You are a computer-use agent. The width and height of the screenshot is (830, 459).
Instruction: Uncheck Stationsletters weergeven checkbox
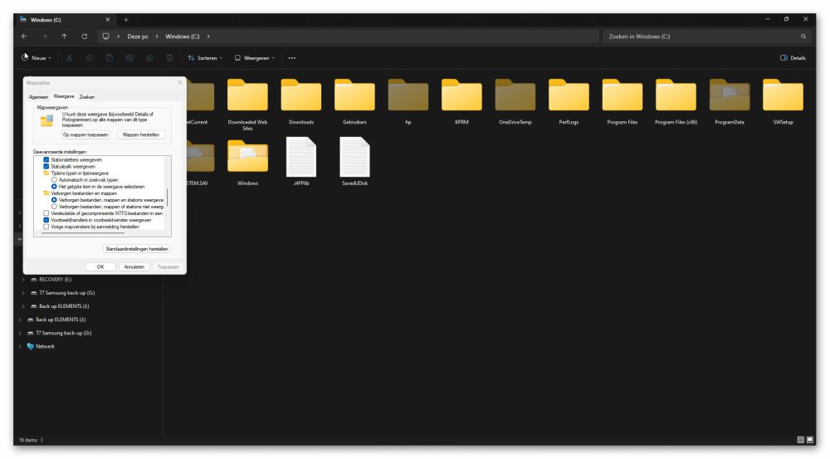[x=46, y=160]
